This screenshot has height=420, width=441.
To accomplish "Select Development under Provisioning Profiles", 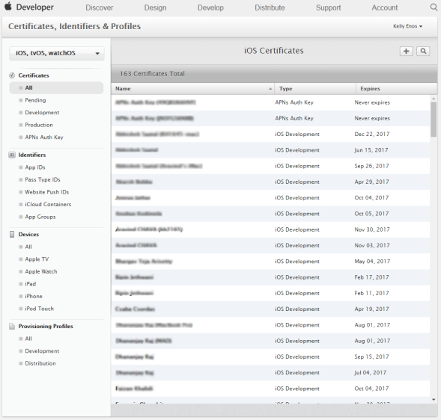I will click(x=42, y=351).
